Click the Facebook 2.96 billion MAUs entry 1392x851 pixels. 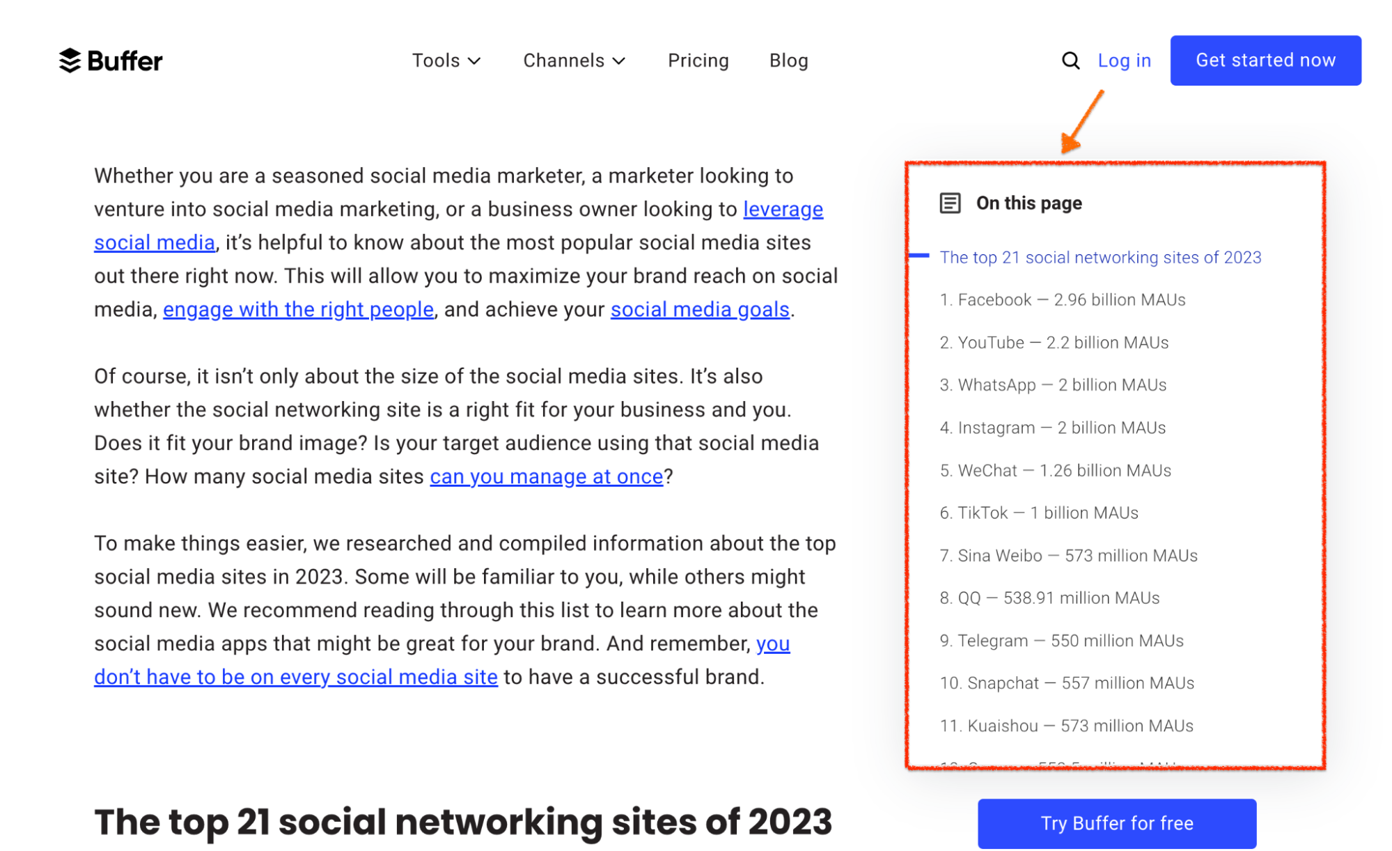click(x=1061, y=299)
